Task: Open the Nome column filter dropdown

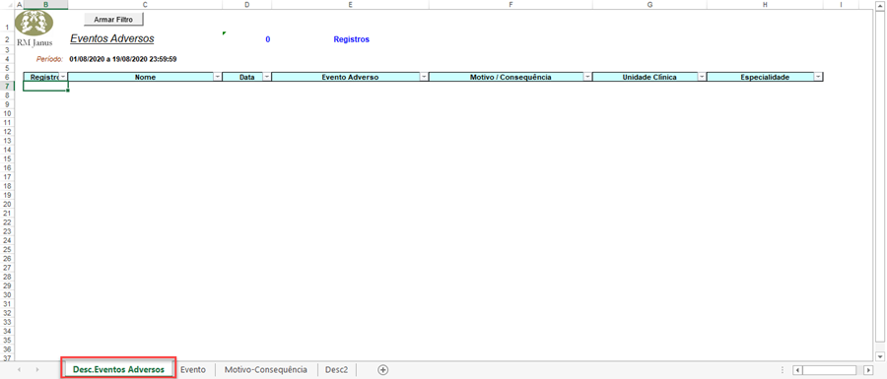Action: (x=217, y=77)
